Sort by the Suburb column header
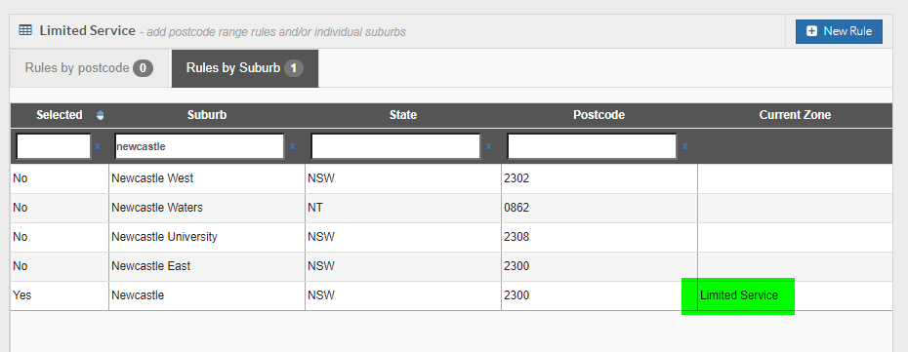 [x=207, y=115]
